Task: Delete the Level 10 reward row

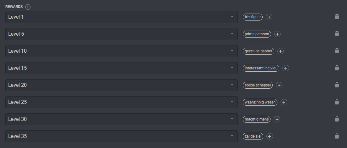Action: click(337, 51)
